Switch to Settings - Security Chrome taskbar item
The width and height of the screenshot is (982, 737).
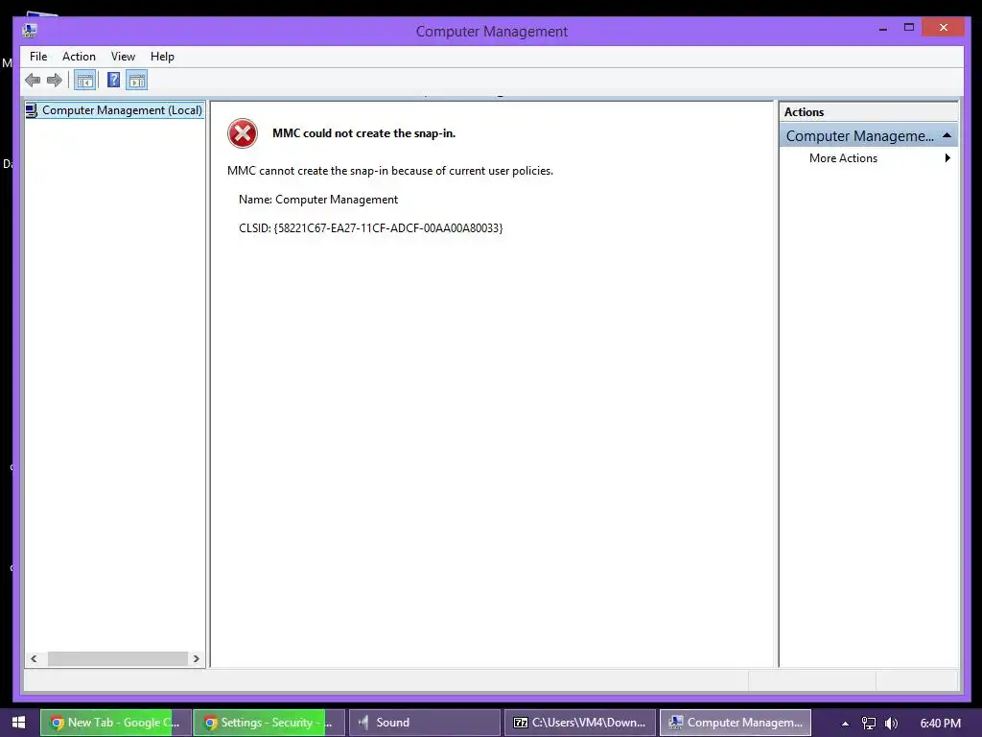point(269,723)
